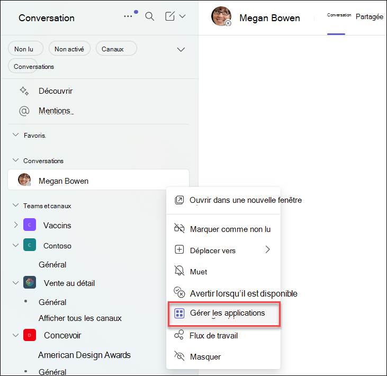
Task: Click the Flux de travail workflow icon
Action: pos(179,335)
